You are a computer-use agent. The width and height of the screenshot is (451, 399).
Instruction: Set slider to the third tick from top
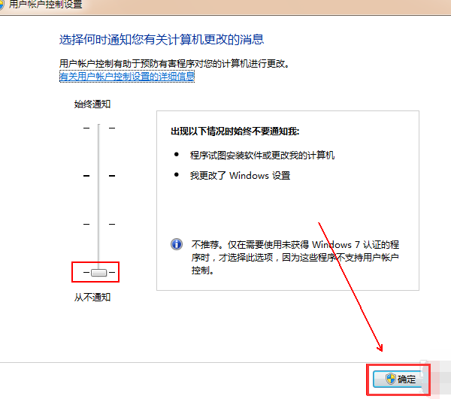tap(99, 224)
